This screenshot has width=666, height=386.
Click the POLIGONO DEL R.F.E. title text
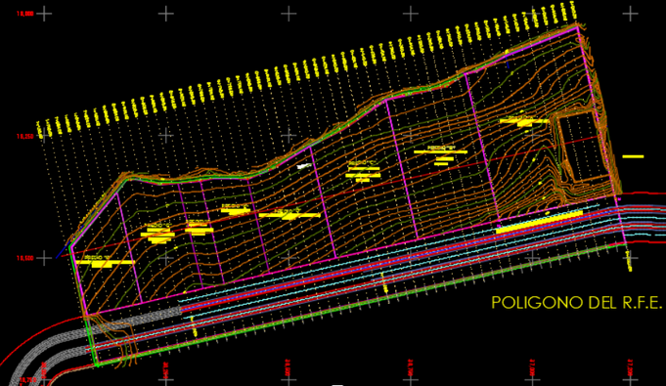(577, 303)
